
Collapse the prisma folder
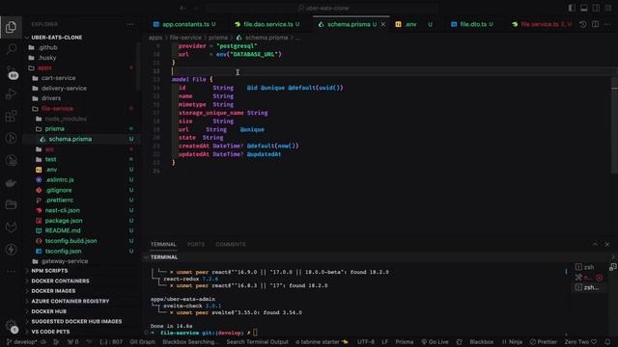[x=54, y=129]
